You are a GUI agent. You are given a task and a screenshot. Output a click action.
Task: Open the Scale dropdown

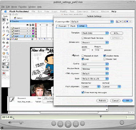click(95, 79)
